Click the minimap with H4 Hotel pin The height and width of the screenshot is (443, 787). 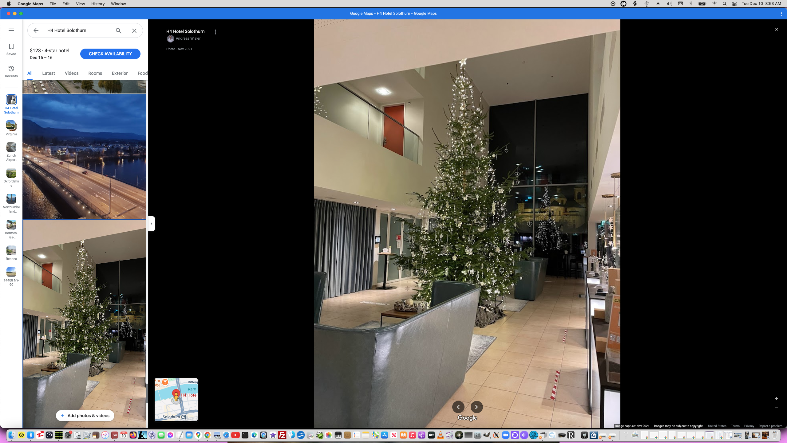click(176, 399)
